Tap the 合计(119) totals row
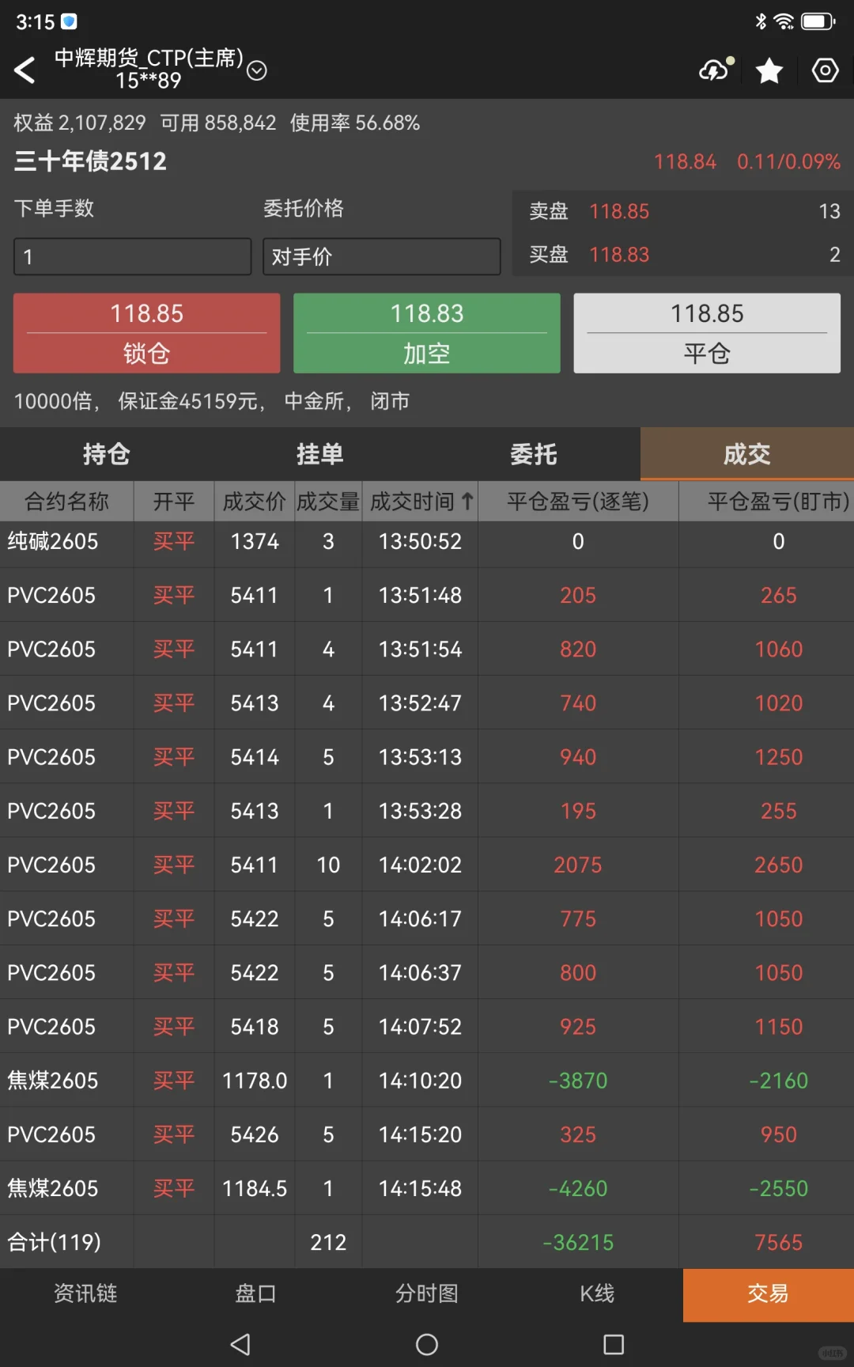 click(427, 1242)
